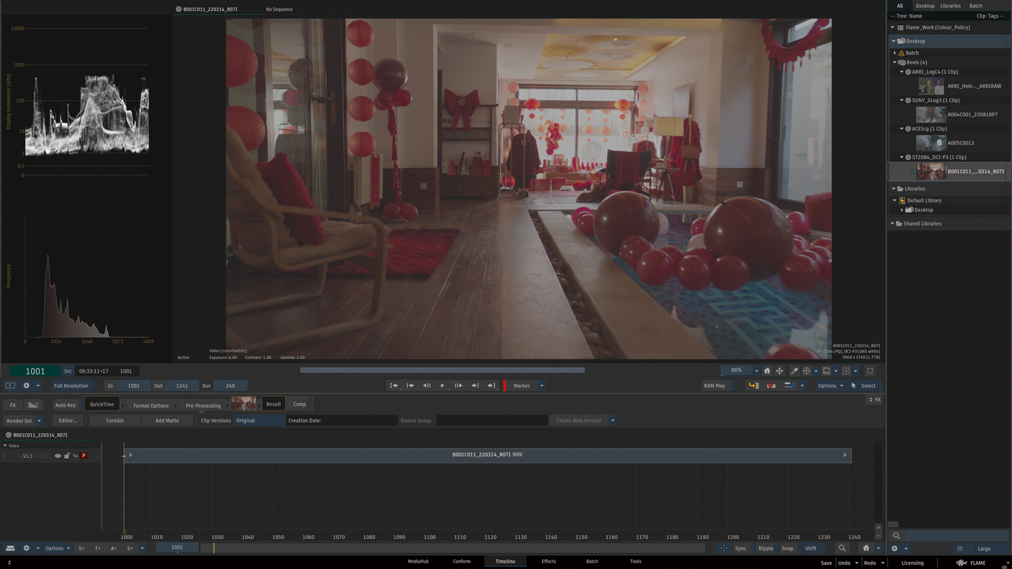Viewport: 1012px width, 569px height.
Task: Toggle visibility of track V1.1
Action: 58,456
